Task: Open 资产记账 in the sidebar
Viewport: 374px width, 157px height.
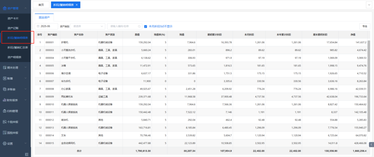Action: [x=13, y=28]
